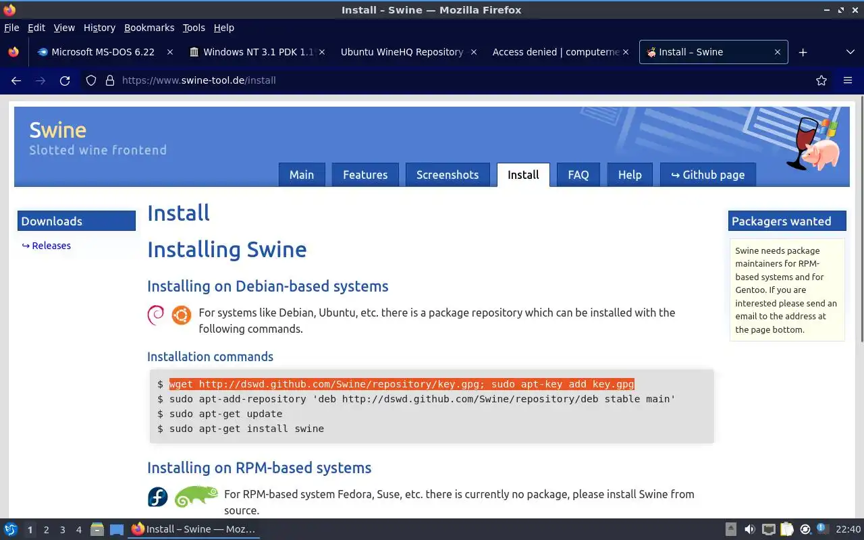Open the notification alert tray icon
Screen dimensions: 864x540
pos(822,529)
